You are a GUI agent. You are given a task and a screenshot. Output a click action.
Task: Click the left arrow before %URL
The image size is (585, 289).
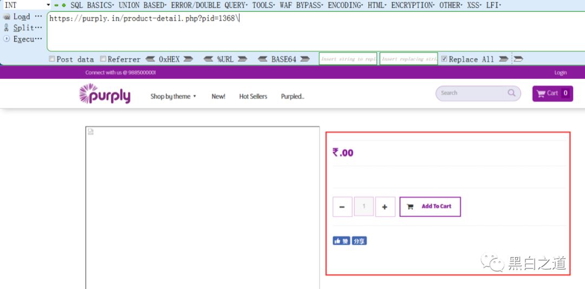click(209, 59)
